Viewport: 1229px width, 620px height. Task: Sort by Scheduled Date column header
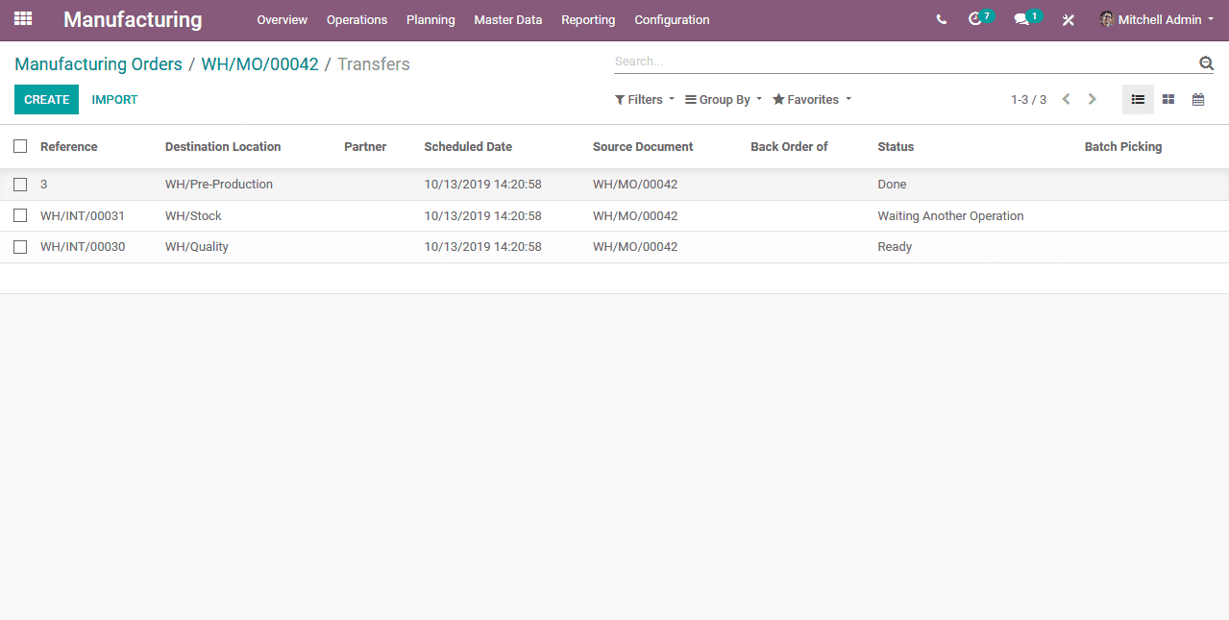tap(468, 147)
